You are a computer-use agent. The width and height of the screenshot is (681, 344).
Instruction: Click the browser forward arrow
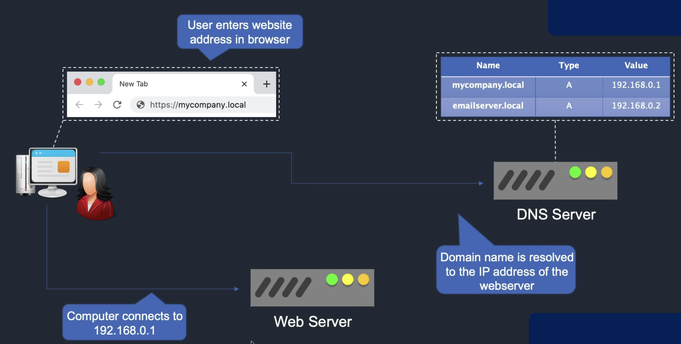[98, 105]
